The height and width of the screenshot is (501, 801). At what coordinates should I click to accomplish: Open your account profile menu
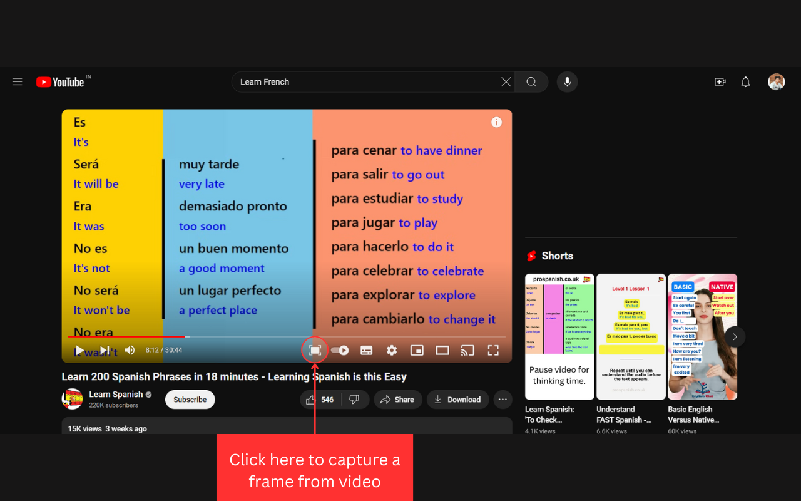tap(776, 81)
